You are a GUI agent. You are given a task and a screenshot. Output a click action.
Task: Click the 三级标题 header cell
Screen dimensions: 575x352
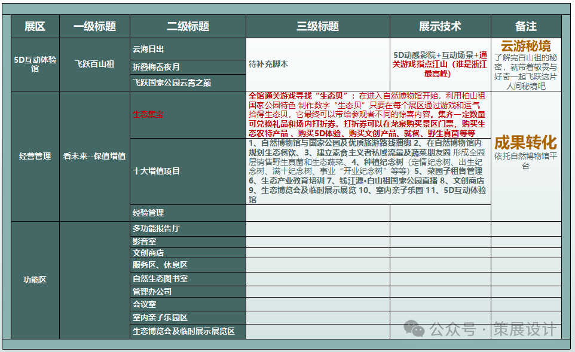pos(317,27)
